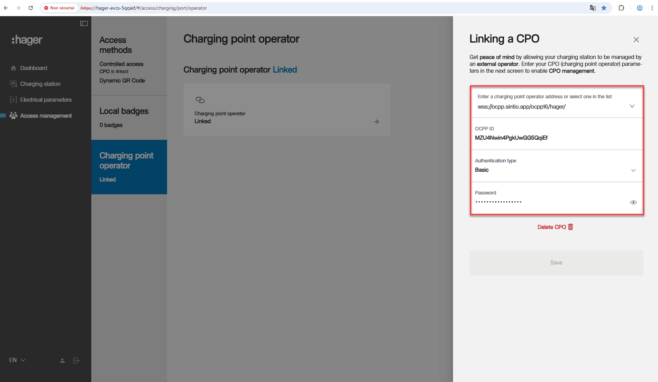Click into the OCPP ID field
The height and width of the screenshot is (382, 658).
tap(556, 138)
